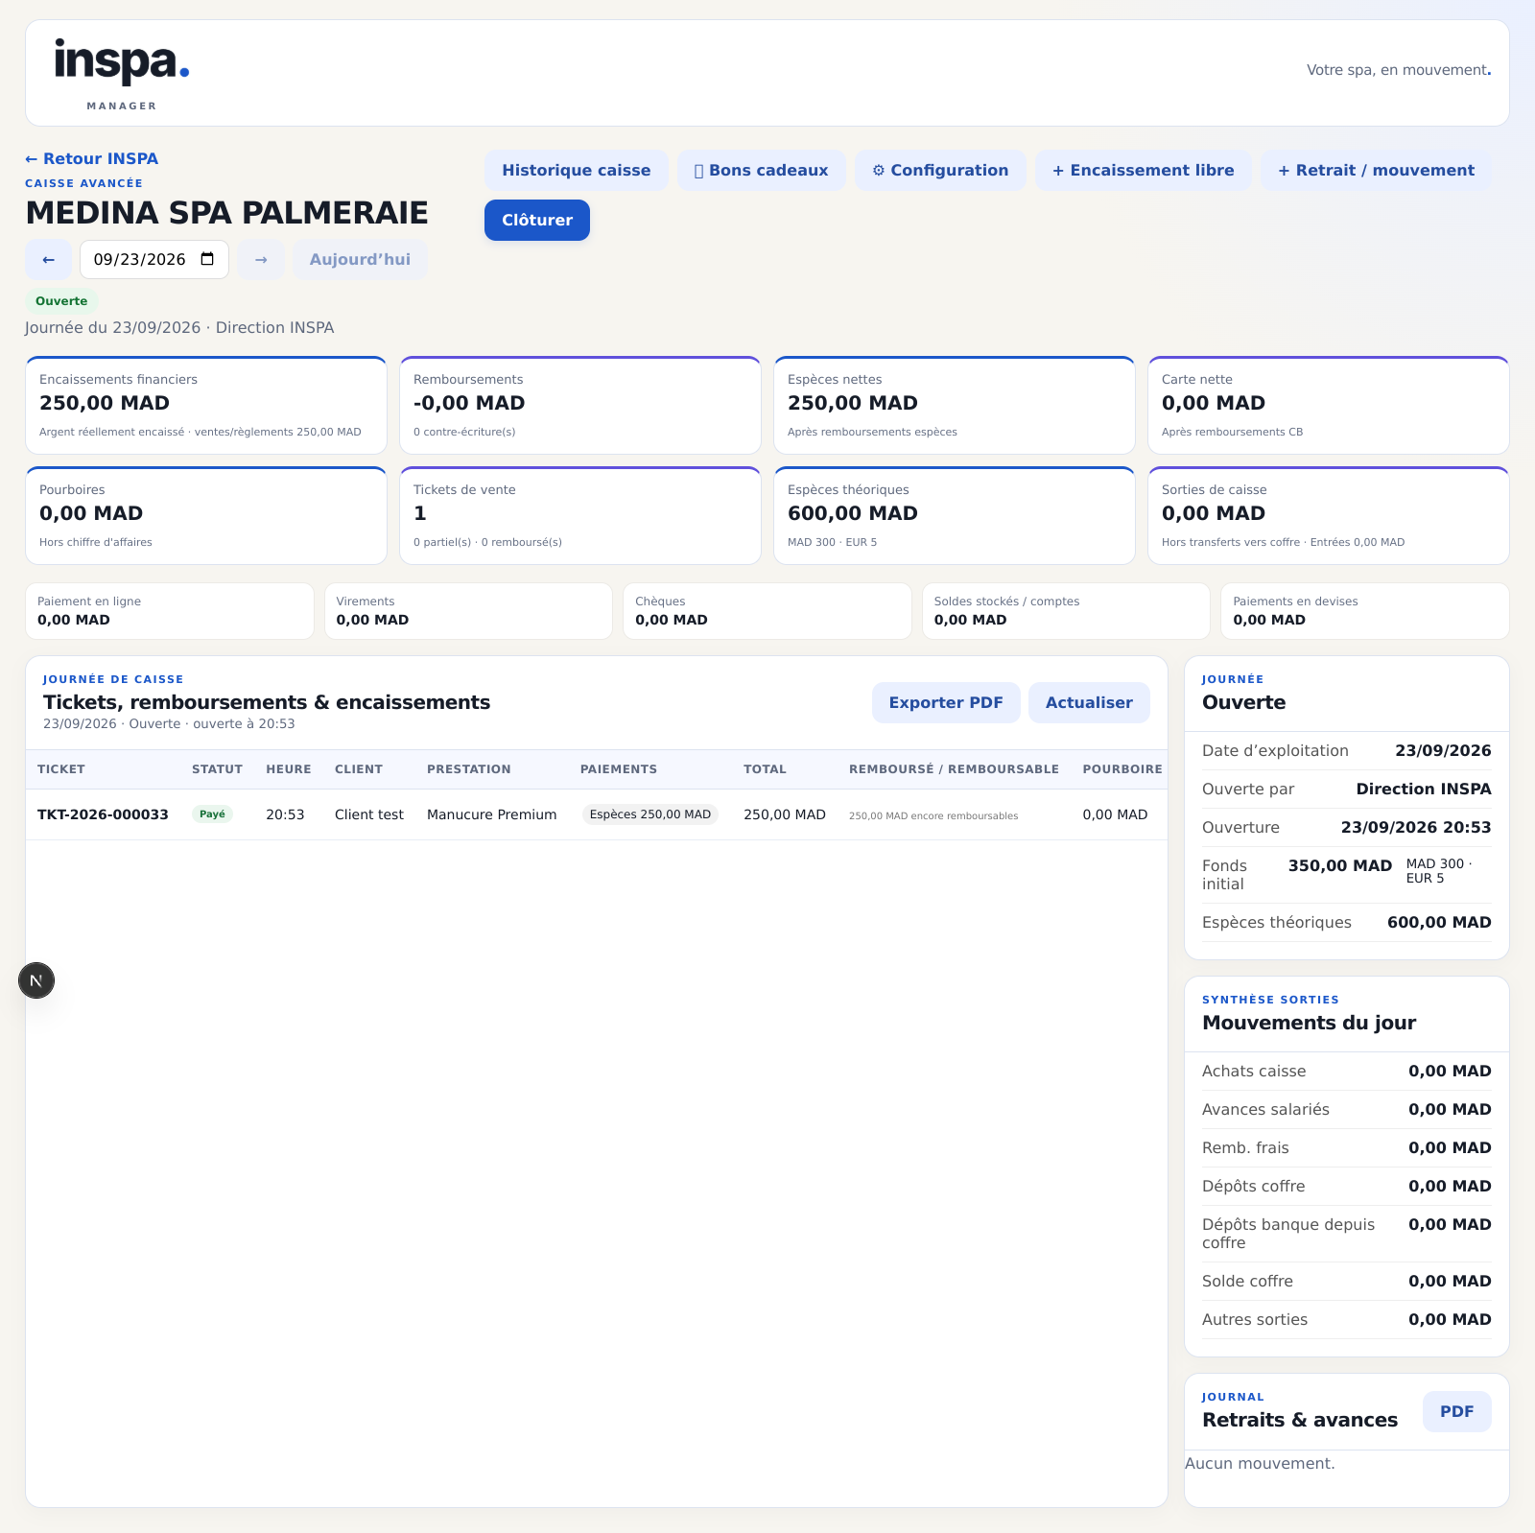Follow the Retour INSPA link

(x=92, y=158)
